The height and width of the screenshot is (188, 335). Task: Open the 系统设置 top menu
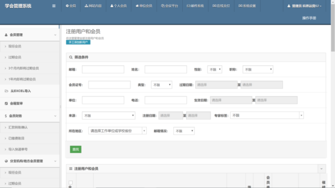(x=247, y=6)
